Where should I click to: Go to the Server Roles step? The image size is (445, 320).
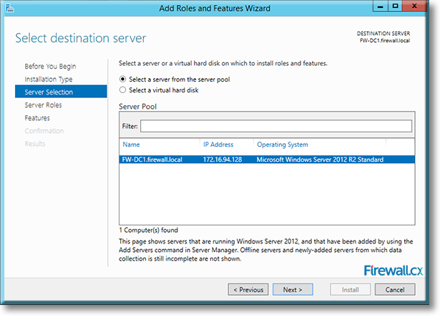pyautogui.click(x=43, y=105)
